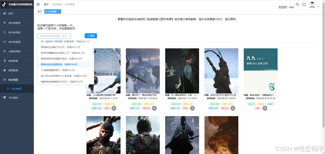Screen dimensions: 325x154
Task: Open the user avatar menu
Action: pyautogui.click(x=312, y=5)
